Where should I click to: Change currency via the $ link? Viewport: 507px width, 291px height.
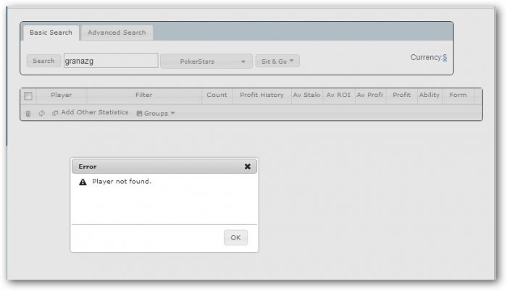pos(445,58)
